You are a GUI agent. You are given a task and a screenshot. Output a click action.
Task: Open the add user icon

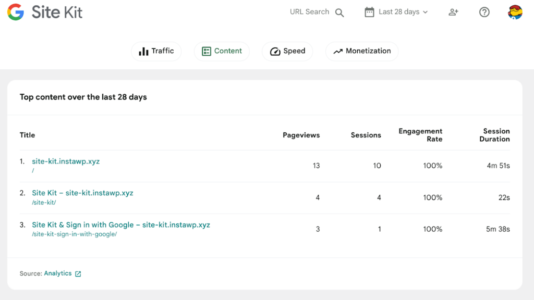point(453,12)
